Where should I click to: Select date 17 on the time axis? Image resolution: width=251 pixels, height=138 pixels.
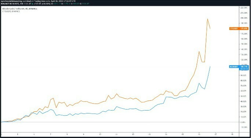tap(215, 134)
